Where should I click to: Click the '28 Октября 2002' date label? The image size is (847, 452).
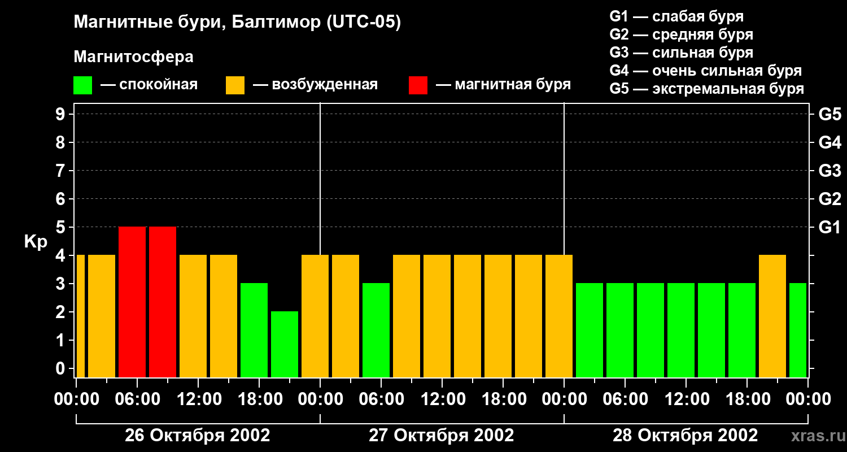coord(685,436)
